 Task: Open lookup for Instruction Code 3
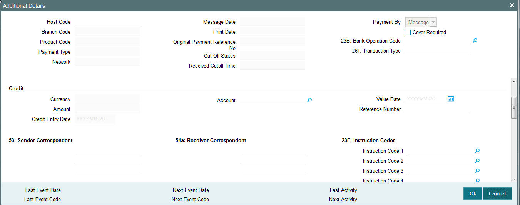[477, 171]
